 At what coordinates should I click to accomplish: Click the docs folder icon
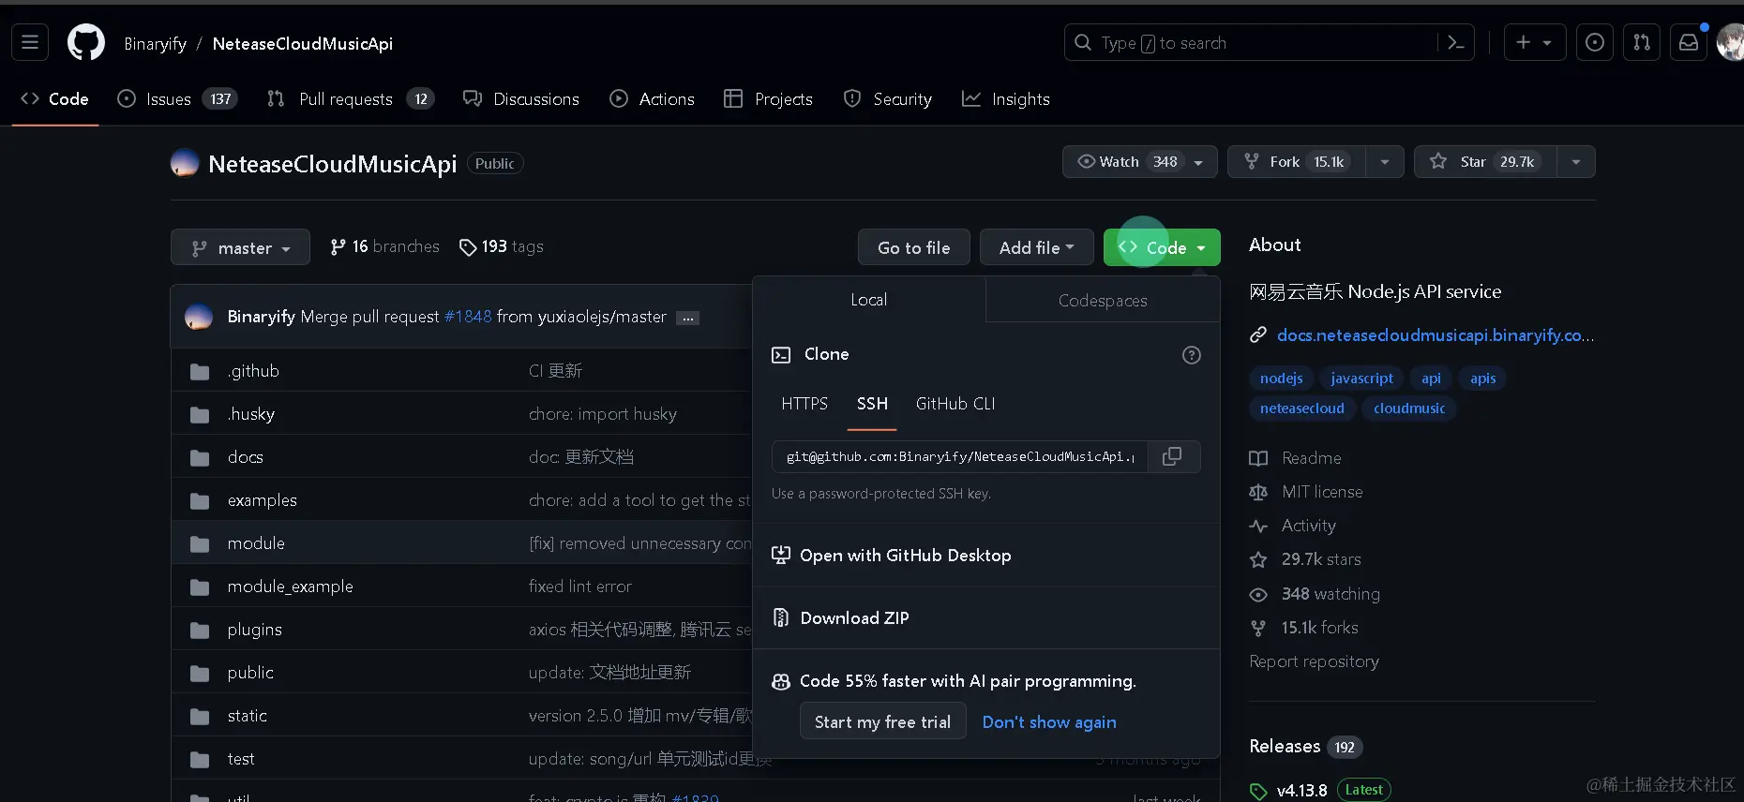tap(200, 458)
